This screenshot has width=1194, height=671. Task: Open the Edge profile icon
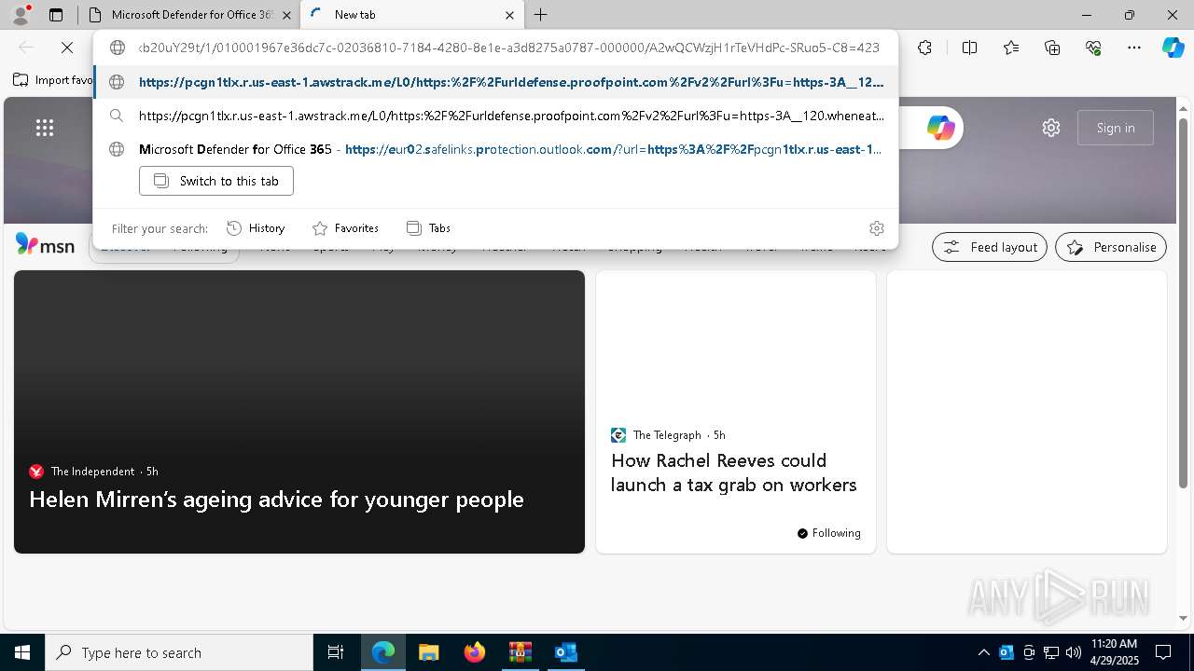pyautogui.click(x=20, y=15)
